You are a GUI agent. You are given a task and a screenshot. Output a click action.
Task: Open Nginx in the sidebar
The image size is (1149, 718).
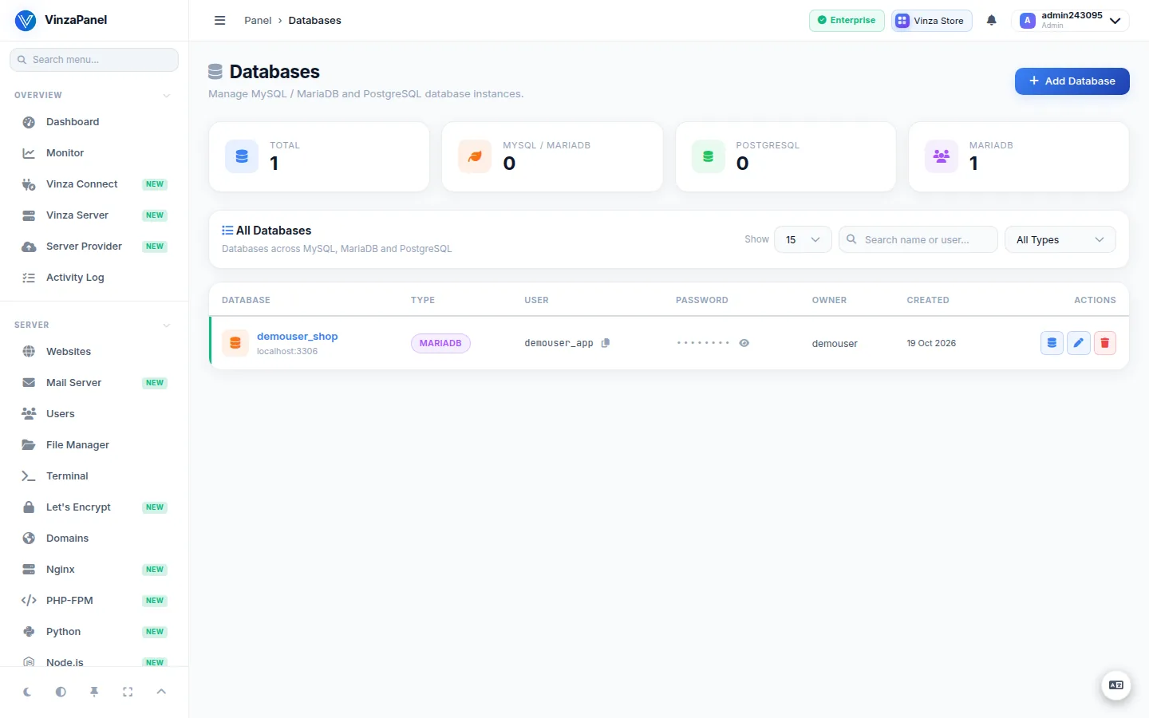(x=94, y=570)
